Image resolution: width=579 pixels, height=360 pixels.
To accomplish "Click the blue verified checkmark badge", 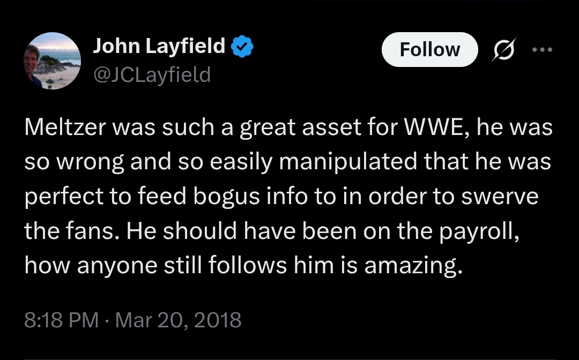I will tap(242, 47).
